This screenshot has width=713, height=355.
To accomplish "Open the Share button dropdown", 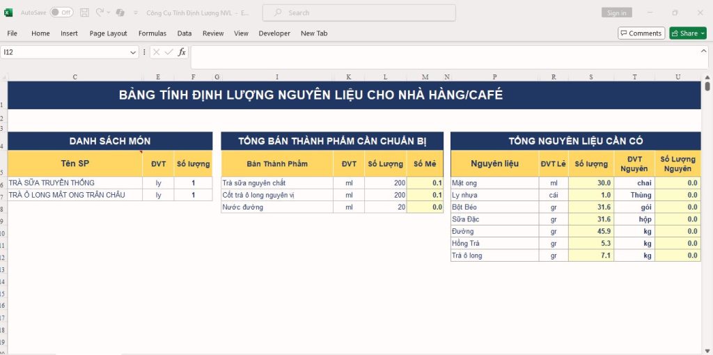I will click(703, 33).
